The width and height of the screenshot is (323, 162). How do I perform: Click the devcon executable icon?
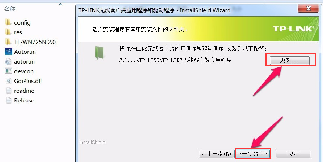8,71
